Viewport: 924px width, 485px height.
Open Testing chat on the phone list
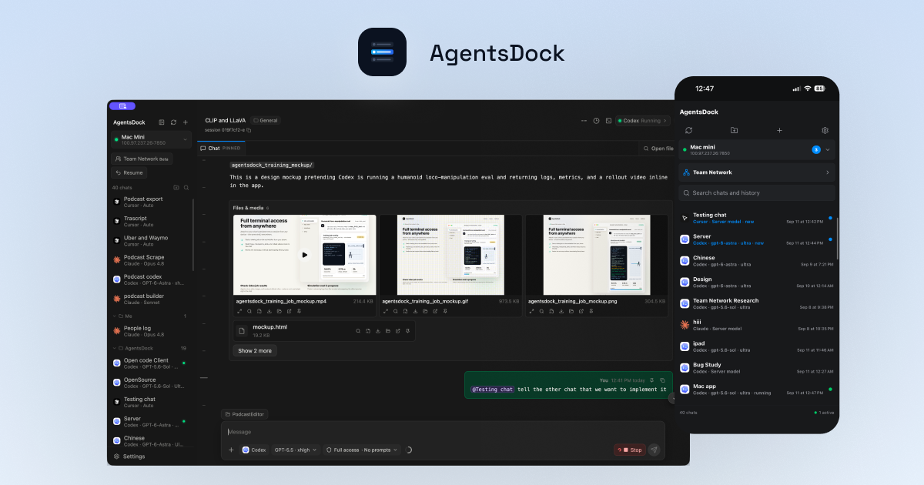tap(757, 218)
